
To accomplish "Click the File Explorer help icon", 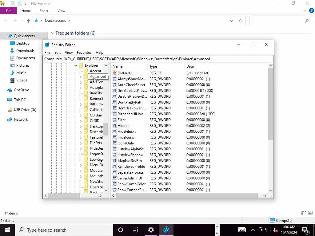I will [x=311, y=11].
